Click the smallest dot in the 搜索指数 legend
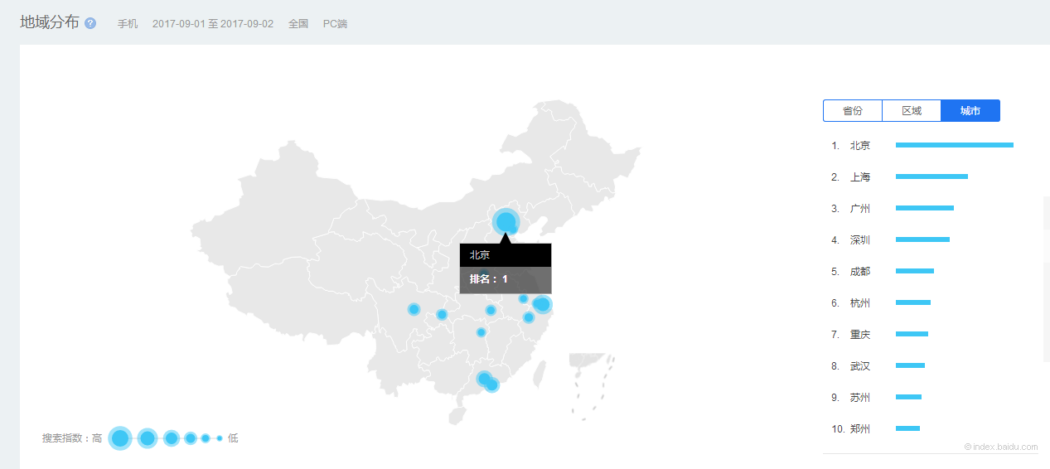This screenshot has width=1050, height=469. tap(220, 438)
